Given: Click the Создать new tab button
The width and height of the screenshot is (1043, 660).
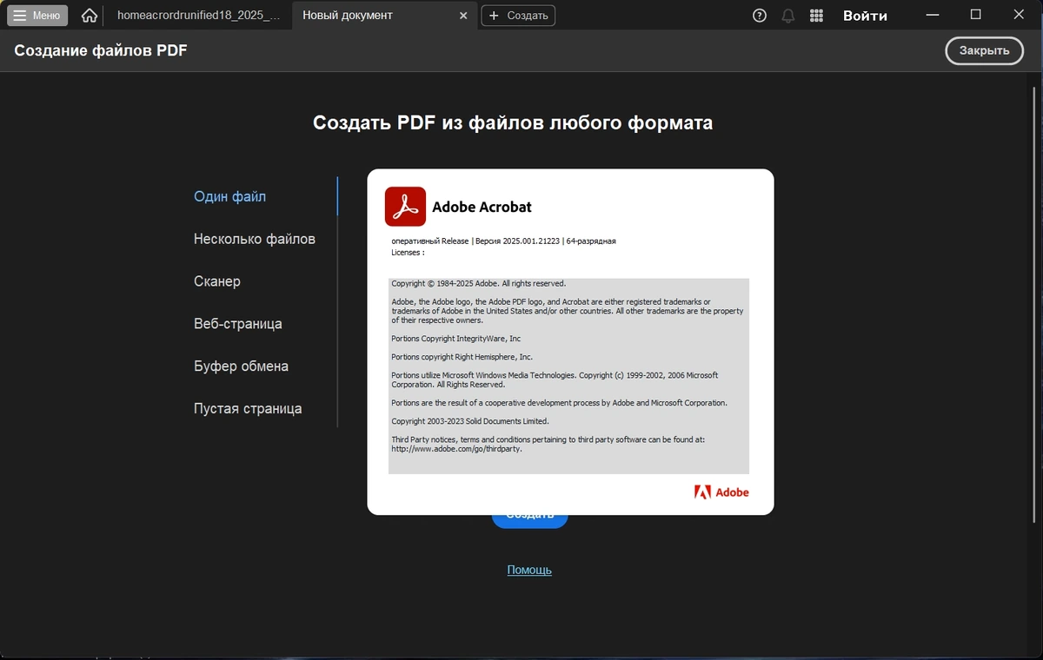Looking at the screenshot, I should 518,16.
